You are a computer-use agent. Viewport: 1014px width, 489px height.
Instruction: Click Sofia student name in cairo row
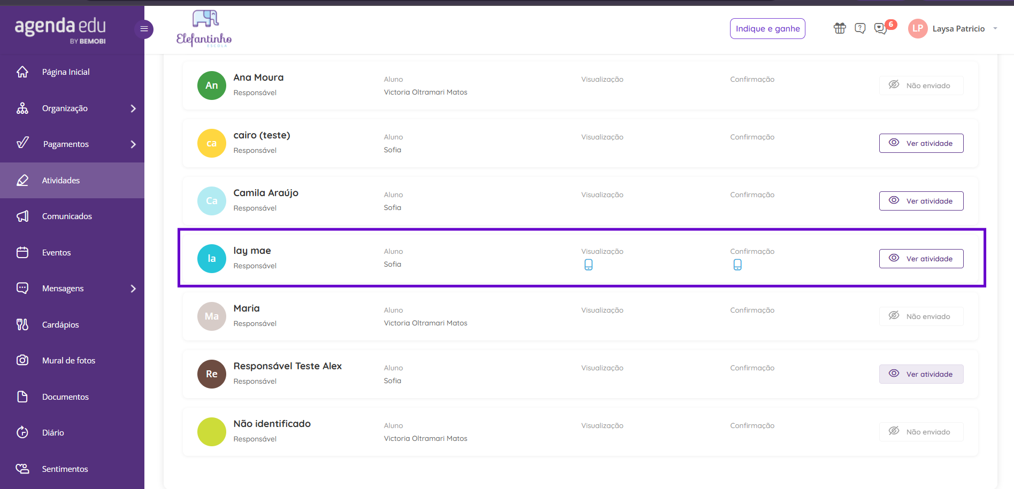[x=392, y=150]
